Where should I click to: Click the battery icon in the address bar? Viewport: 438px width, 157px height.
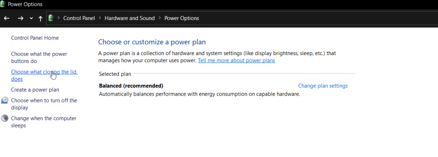click(x=51, y=18)
